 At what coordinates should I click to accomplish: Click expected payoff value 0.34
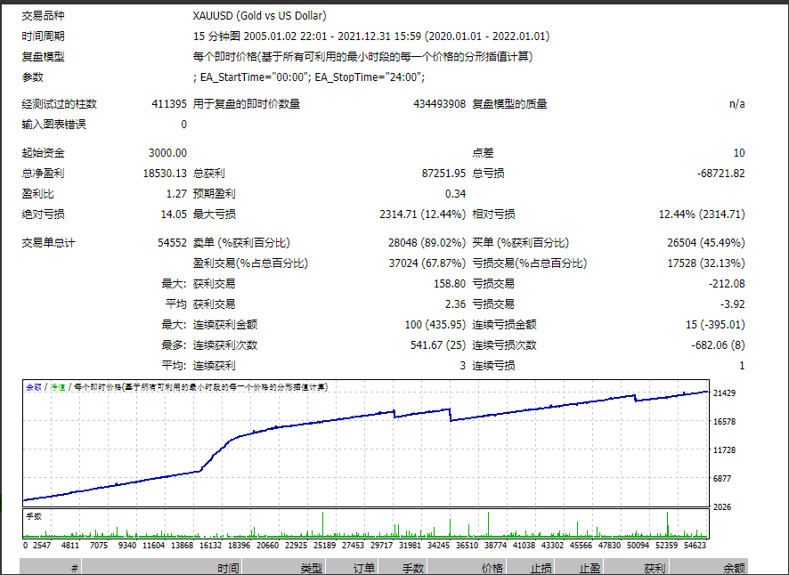455,194
